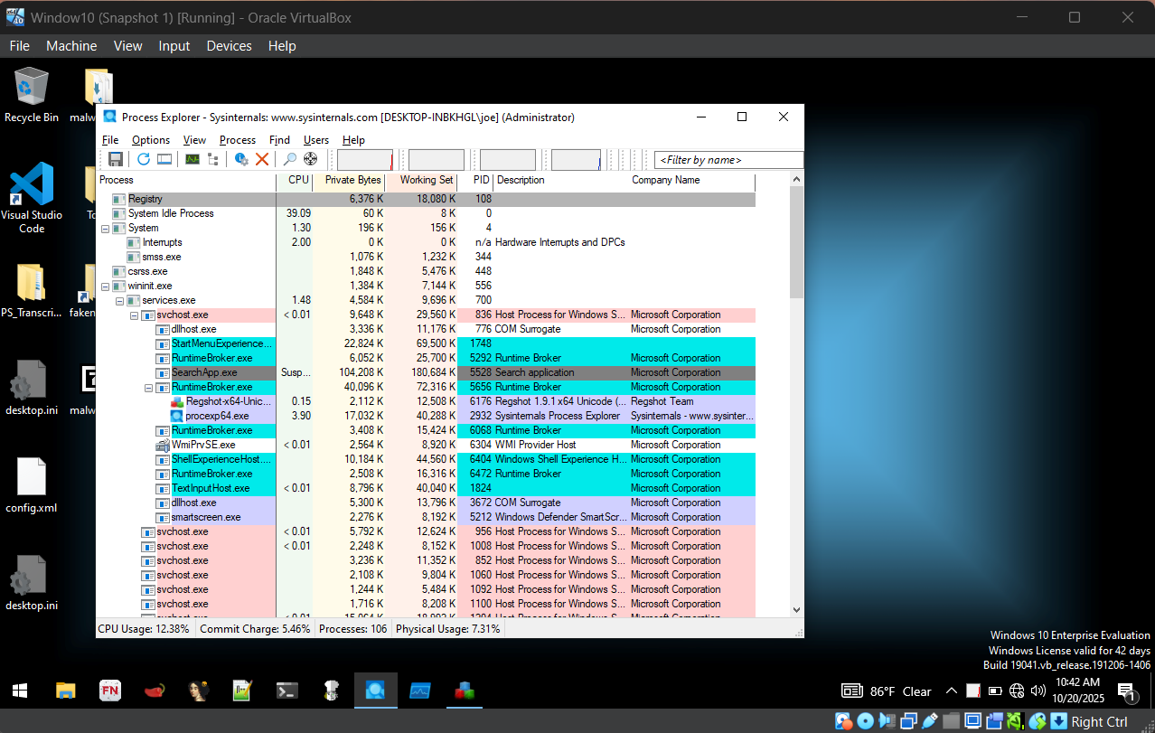Open File Explorer from the taskbar
The image size is (1155, 733).
(x=65, y=691)
